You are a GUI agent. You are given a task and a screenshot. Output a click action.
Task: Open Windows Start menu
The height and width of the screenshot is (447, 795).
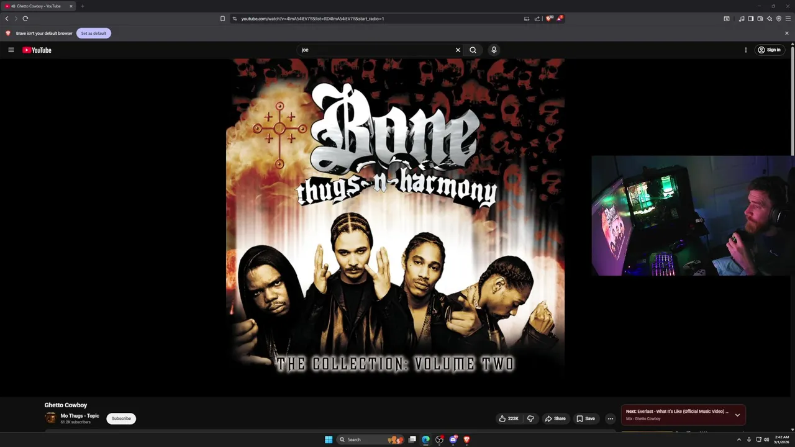pos(329,440)
